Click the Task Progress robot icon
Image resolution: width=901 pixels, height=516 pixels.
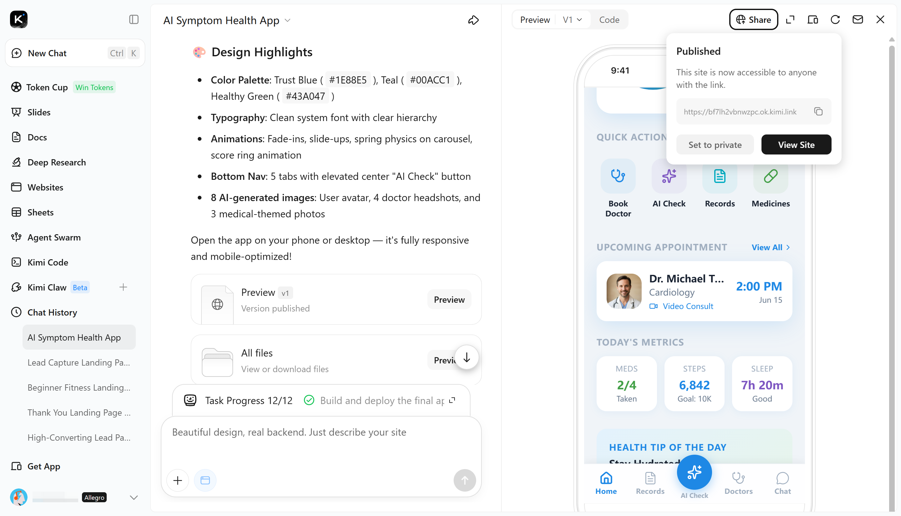(x=190, y=401)
